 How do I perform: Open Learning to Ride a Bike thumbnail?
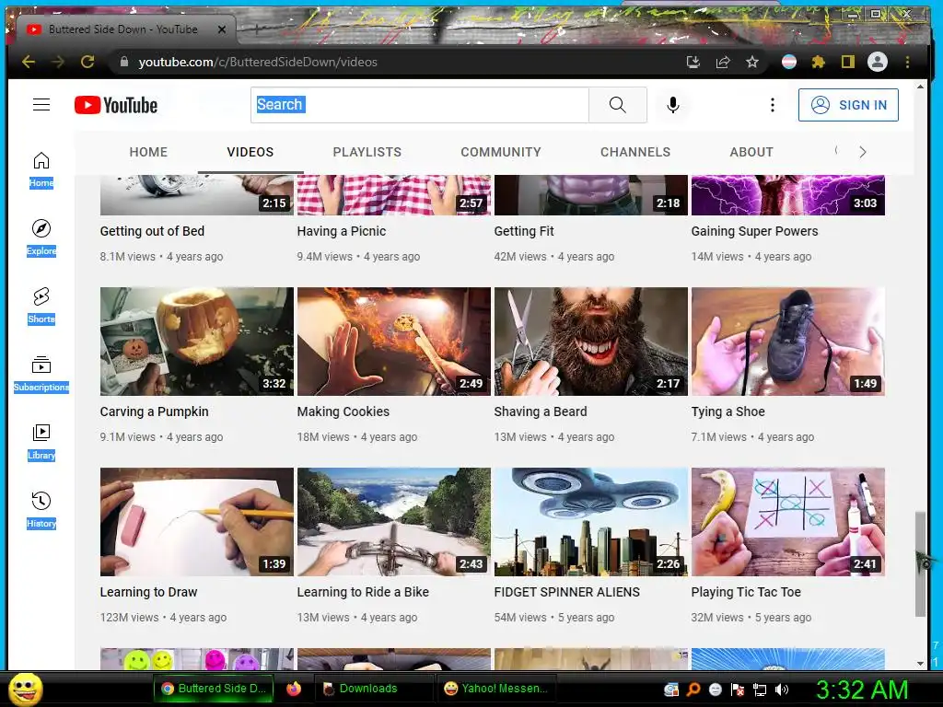394,522
